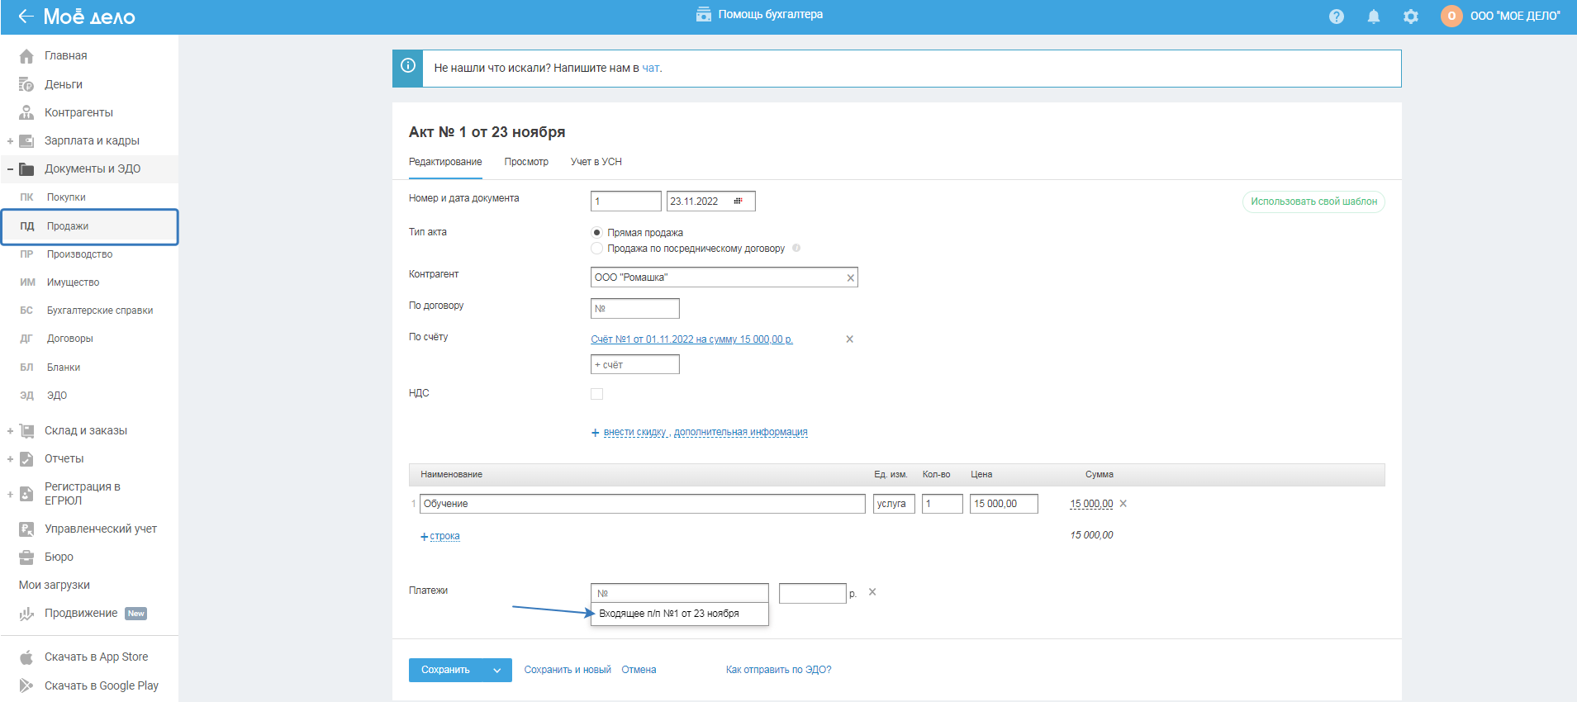Click the Зарплата и кадры icon
The height and width of the screenshot is (702, 1577).
click(26, 140)
